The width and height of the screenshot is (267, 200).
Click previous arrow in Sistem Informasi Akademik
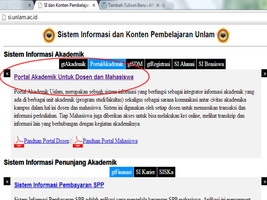[7, 73]
